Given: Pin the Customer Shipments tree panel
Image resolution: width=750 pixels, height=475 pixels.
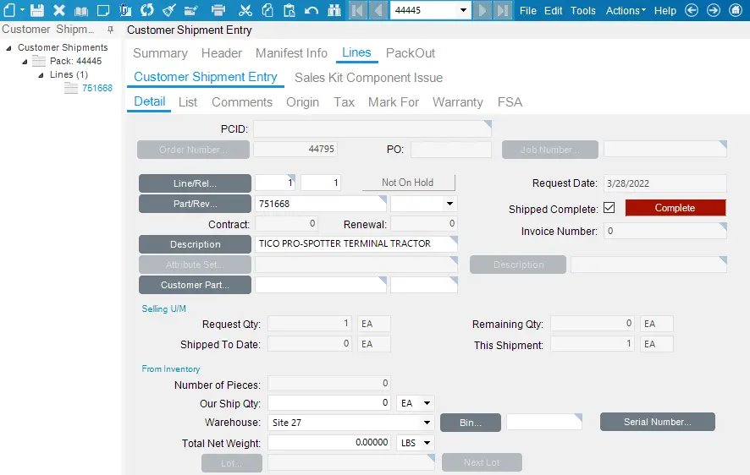Looking at the screenshot, I should tap(110, 30).
